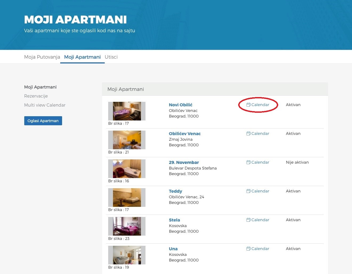Image resolution: width=352 pixels, height=274 pixels.
Task: Click the calendar icon for Stela apartment
Action: (248, 220)
